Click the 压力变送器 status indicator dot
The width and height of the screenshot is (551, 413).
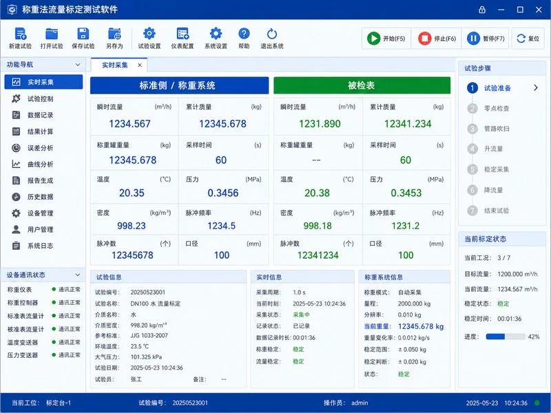click(54, 355)
